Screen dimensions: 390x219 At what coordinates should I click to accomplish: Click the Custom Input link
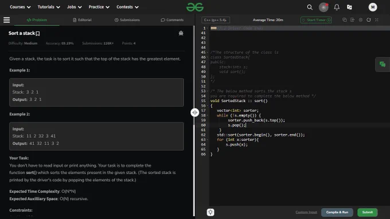306,212
